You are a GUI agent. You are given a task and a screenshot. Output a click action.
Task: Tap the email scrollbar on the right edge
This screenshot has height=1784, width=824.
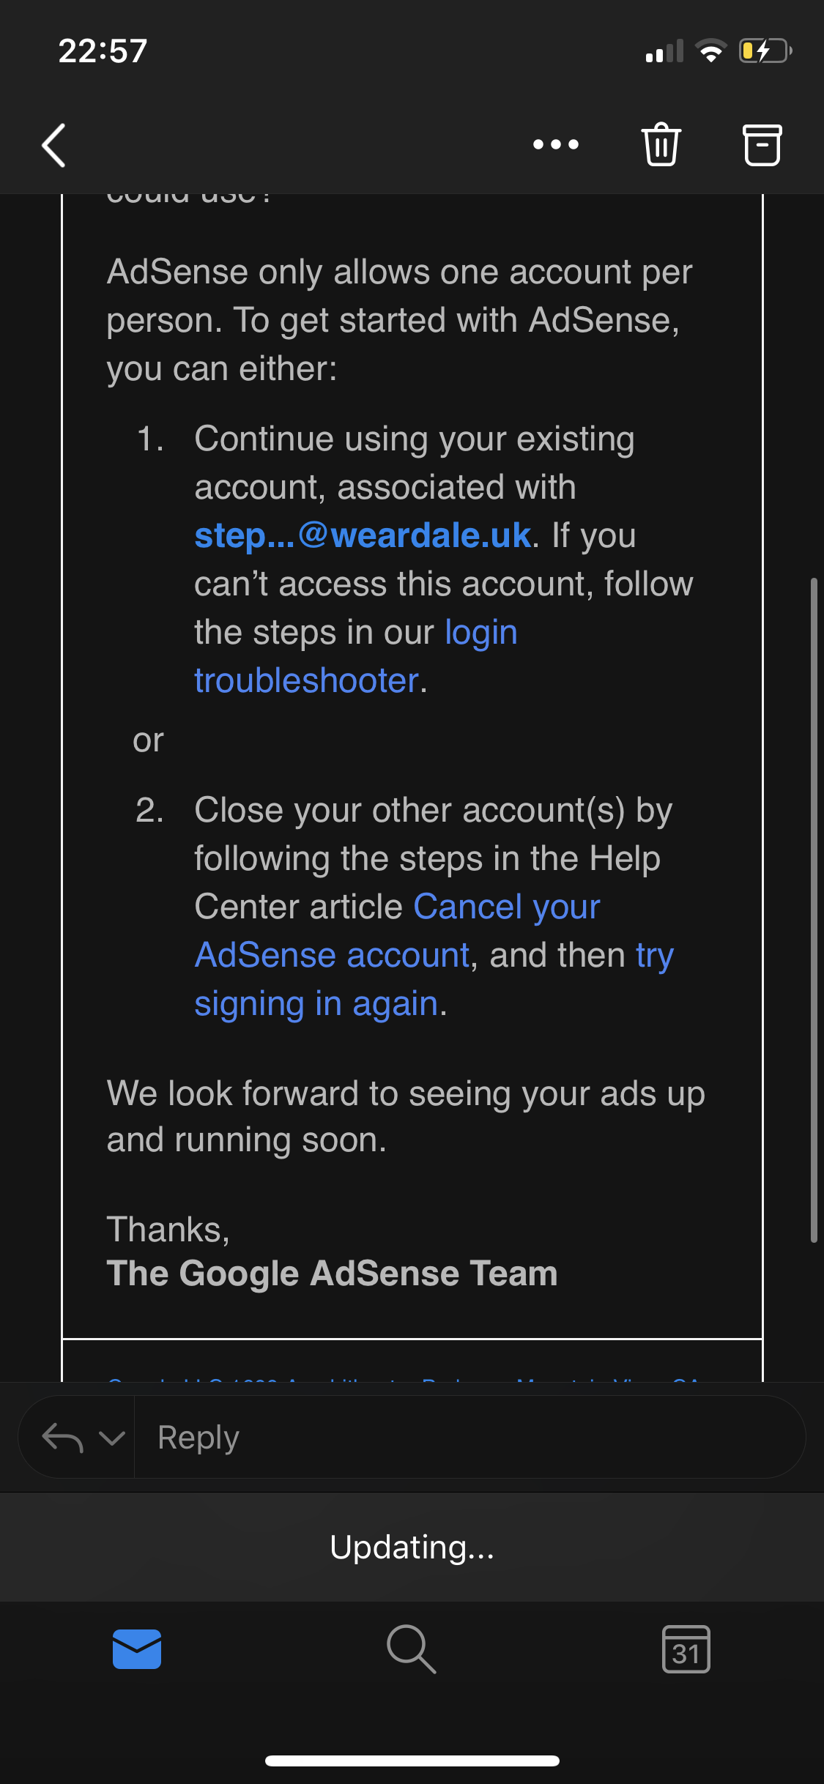813,910
